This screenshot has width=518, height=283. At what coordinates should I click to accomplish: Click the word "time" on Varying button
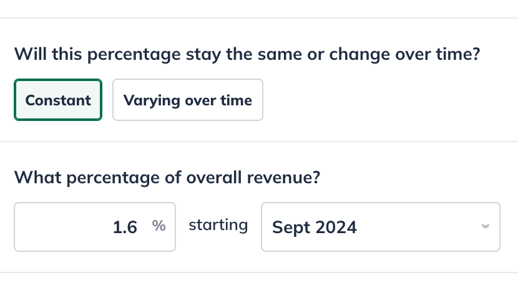click(237, 100)
